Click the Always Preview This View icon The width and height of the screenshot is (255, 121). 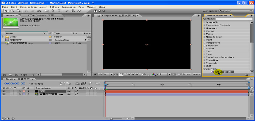tap(95, 74)
